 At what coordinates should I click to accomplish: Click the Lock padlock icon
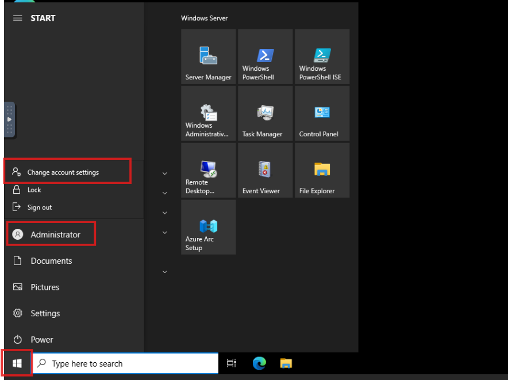(x=17, y=190)
